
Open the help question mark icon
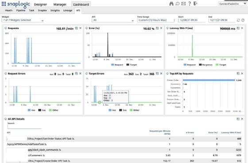(190, 4)
